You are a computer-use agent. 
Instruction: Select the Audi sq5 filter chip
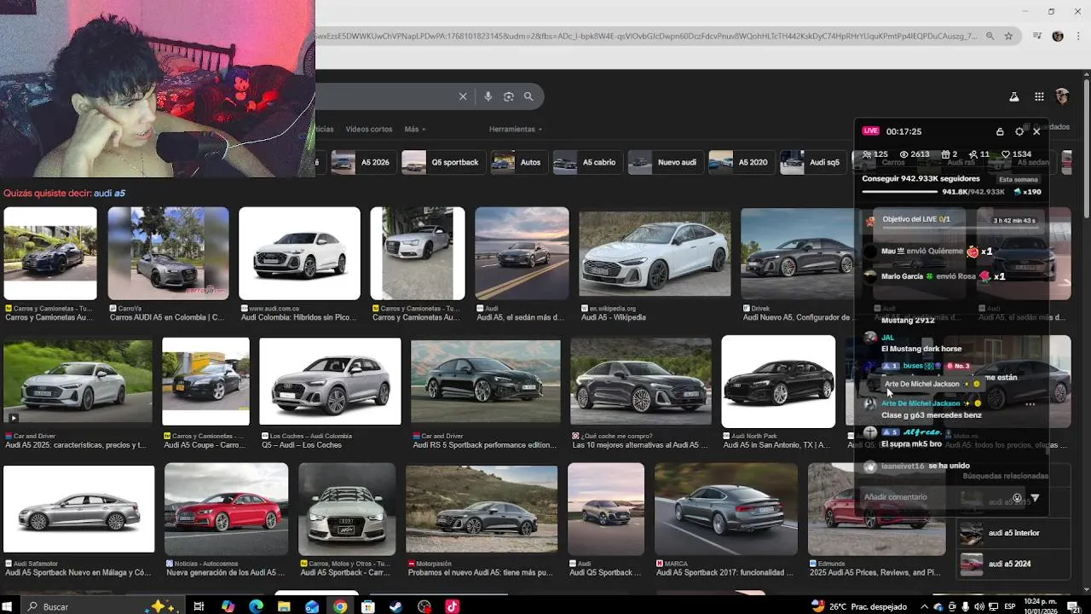tap(813, 162)
